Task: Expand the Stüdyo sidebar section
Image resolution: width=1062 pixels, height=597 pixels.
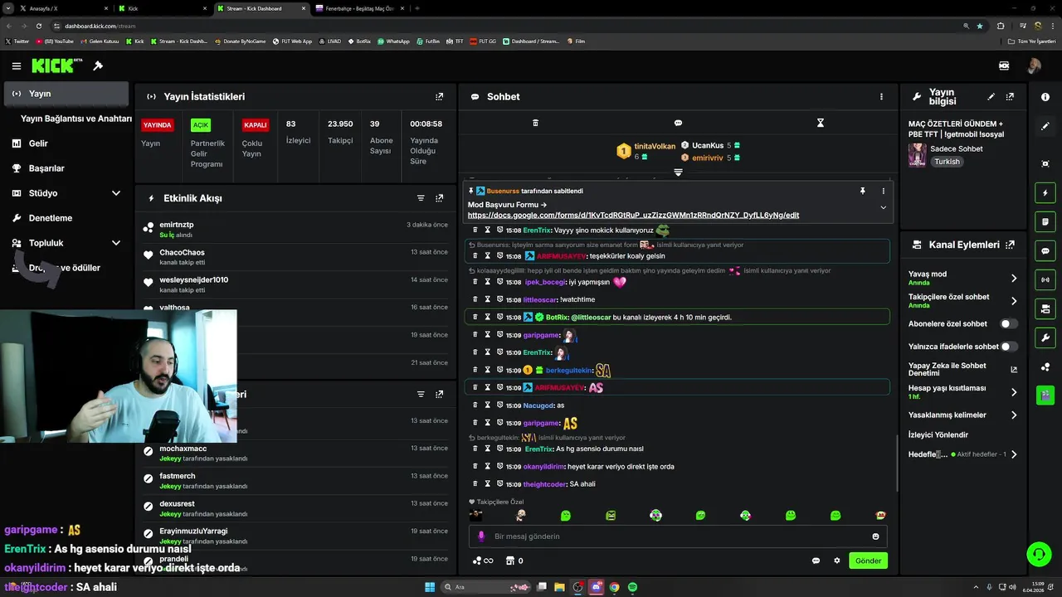Action: (115, 193)
